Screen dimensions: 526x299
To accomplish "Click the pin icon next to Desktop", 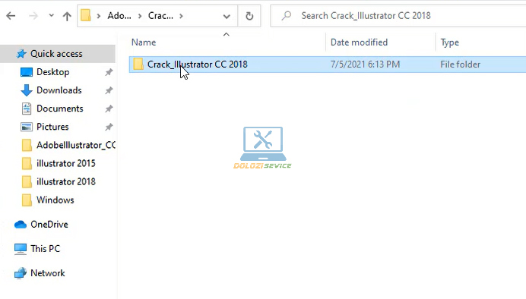I will [x=109, y=72].
